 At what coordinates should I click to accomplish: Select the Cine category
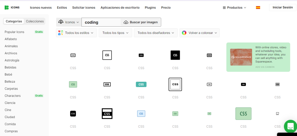[8, 110]
